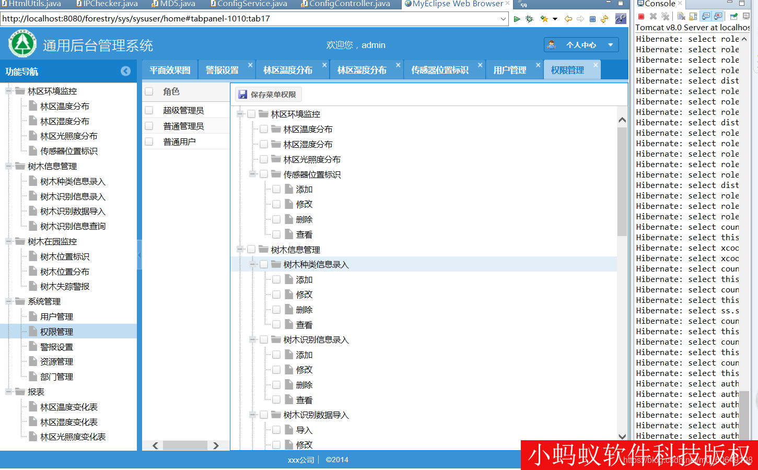
Task: Click the yellow back arrow in browser toolbar
Action: 568,19
